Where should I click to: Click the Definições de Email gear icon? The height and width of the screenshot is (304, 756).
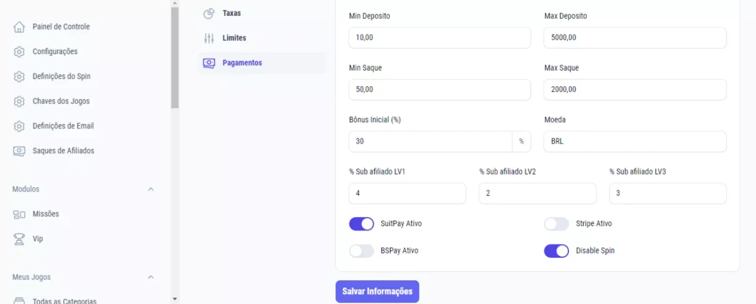[x=19, y=126]
